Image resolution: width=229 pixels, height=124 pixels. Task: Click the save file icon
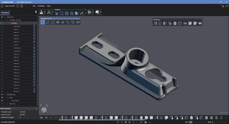tap(21, 6)
